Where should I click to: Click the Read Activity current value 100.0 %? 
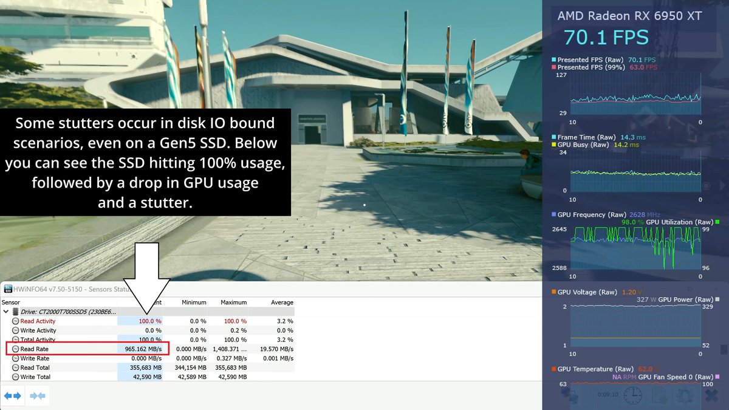(150, 321)
